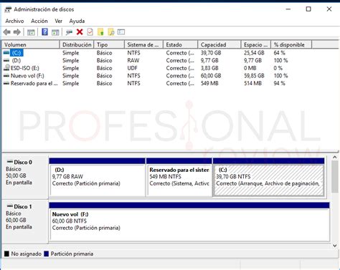Open the blue Help question-mark icon
This screenshot has width=340, height=270.
(x=44, y=32)
